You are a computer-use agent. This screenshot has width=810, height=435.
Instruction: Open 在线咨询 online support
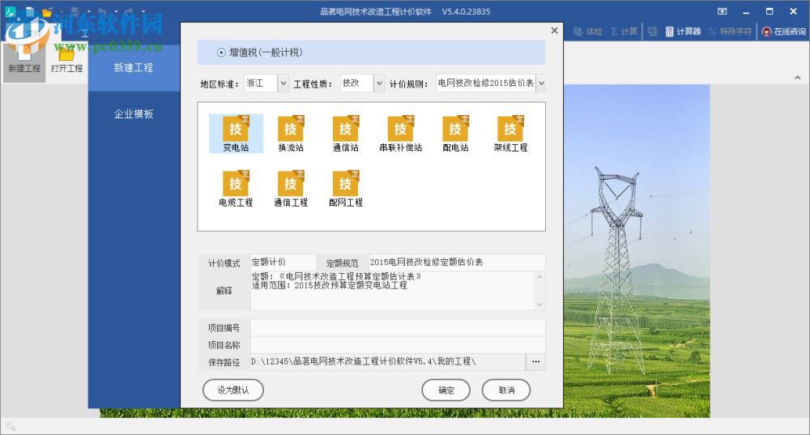pos(784,32)
